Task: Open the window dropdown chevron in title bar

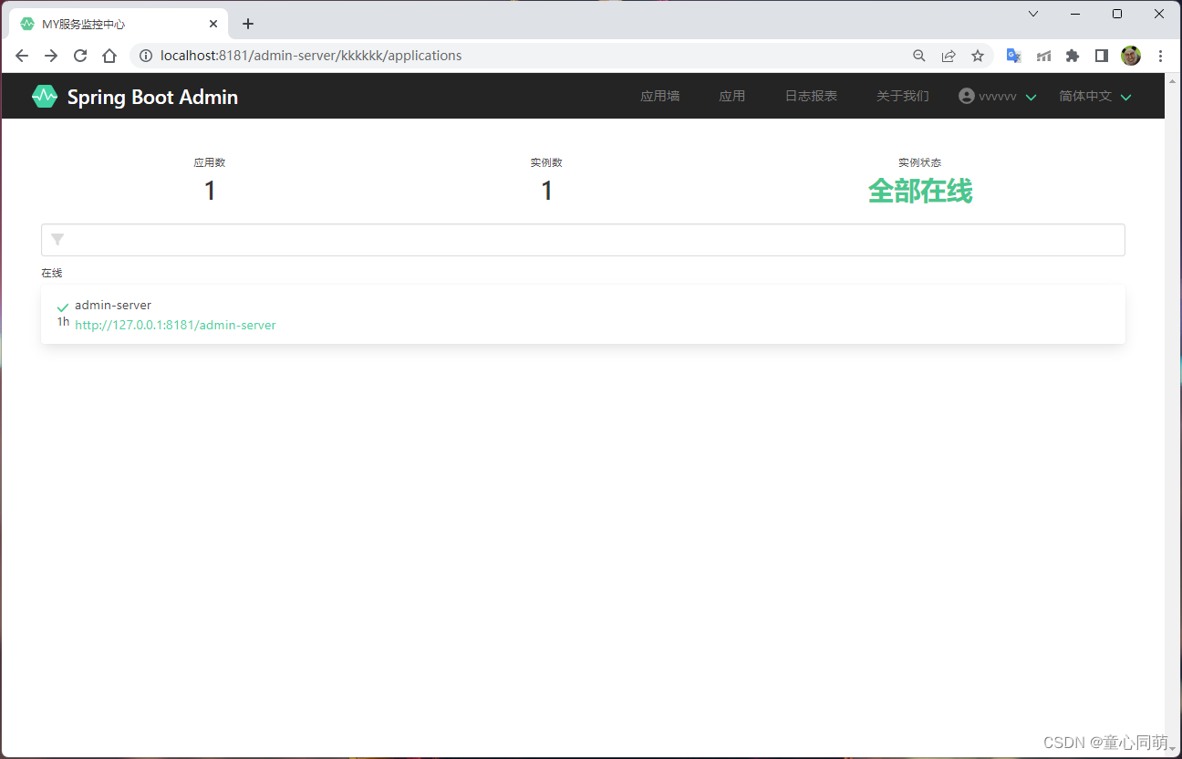Action: [1032, 14]
